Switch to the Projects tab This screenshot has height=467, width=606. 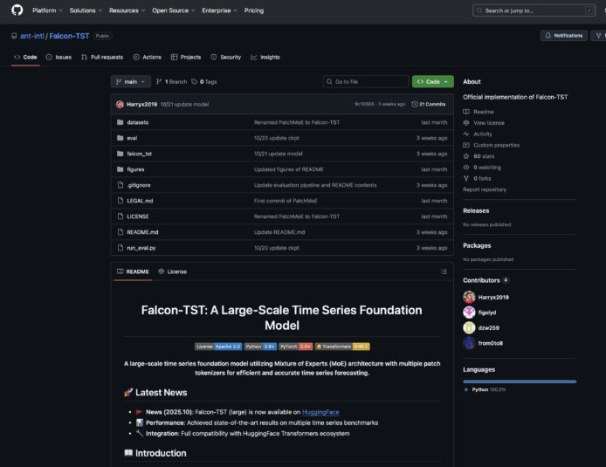[186, 57]
